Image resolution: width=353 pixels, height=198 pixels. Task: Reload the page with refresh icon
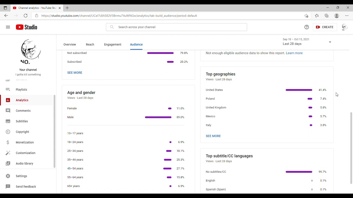pos(26,16)
